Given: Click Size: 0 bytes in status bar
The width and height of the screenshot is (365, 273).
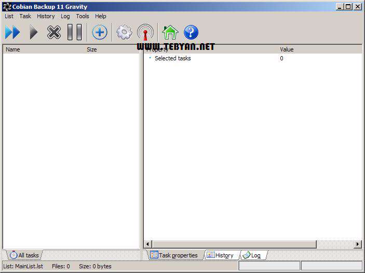Looking at the screenshot, I should (95, 266).
